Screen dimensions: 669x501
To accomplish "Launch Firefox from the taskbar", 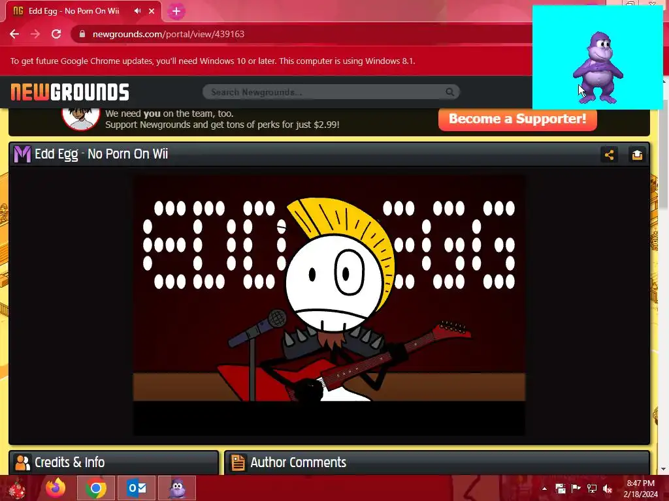I will [x=56, y=488].
